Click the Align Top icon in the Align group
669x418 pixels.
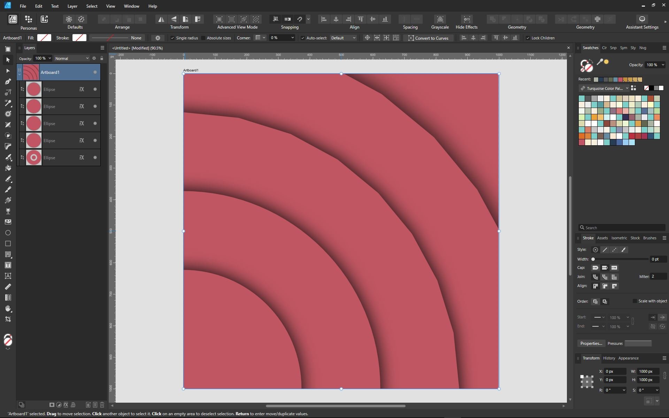click(361, 19)
